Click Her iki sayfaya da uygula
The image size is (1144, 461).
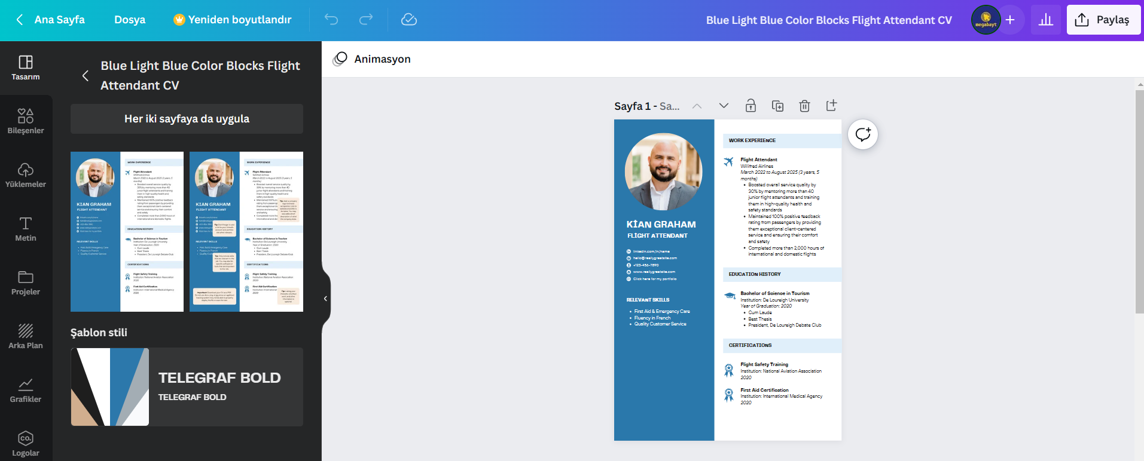click(x=187, y=119)
